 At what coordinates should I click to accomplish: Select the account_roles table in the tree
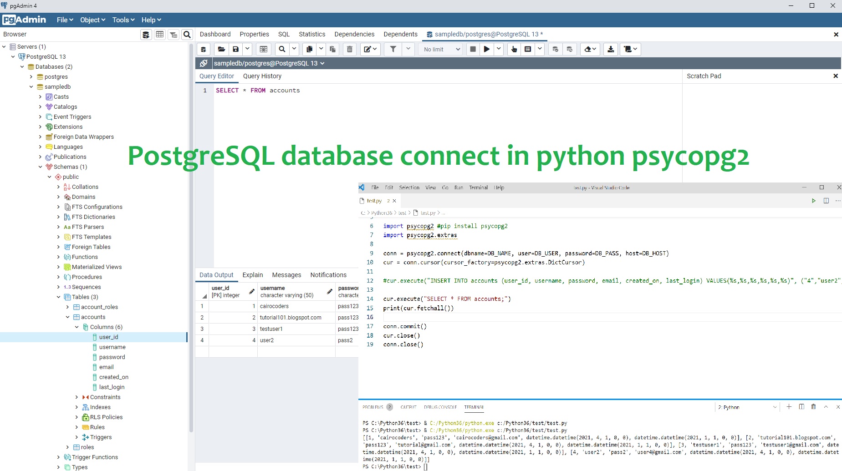click(x=99, y=307)
